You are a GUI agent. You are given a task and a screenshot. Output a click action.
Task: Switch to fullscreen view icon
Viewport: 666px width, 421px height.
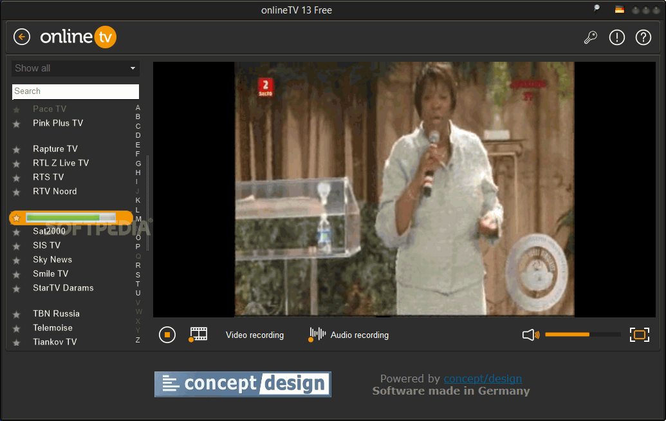(639, 335)
